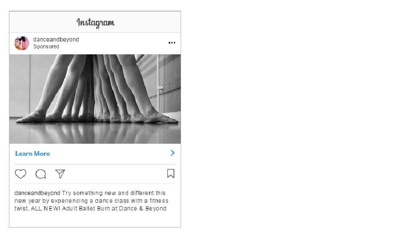This screenshot has height=231, width=411.
Task: Open the danceandbeyond profile avatar
Action: click(x=22, y=43)
